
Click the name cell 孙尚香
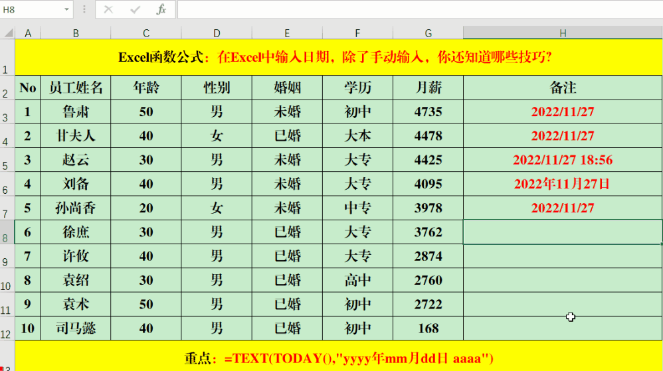(76, 208)
